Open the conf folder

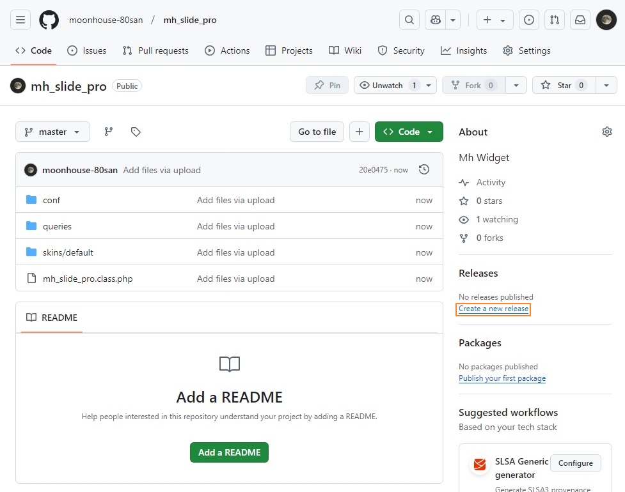51,200
